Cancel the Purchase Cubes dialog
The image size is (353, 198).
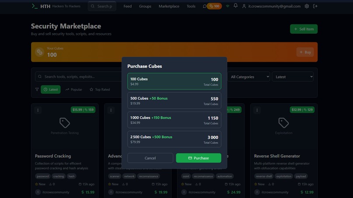pyautogui.click(x=150, y=158)
